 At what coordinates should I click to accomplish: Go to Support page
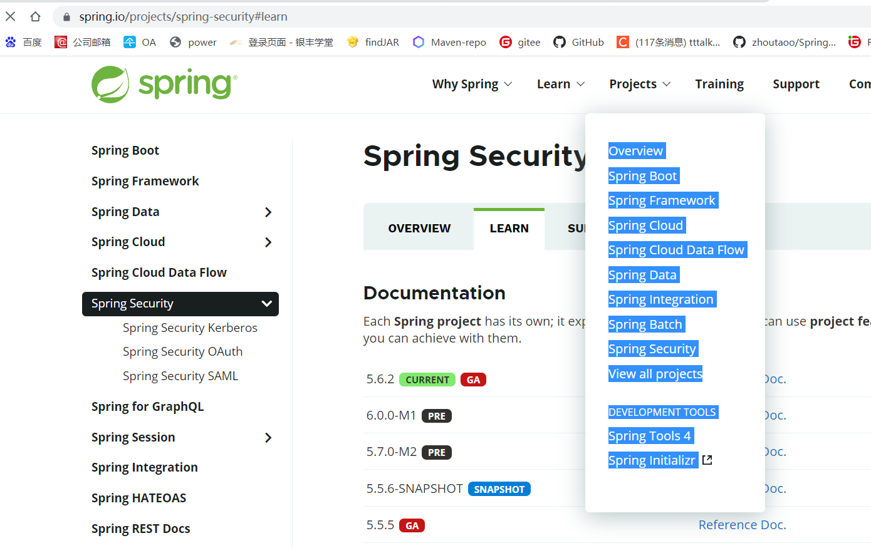pyautogui.click(x=796, y=84)
